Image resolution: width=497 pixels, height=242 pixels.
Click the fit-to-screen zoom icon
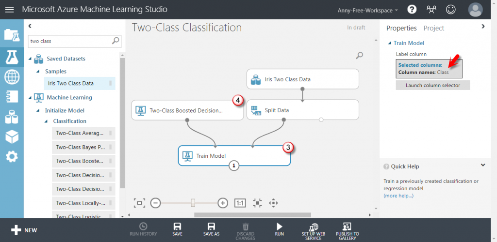pyautogui.click(x=139, y=203)
